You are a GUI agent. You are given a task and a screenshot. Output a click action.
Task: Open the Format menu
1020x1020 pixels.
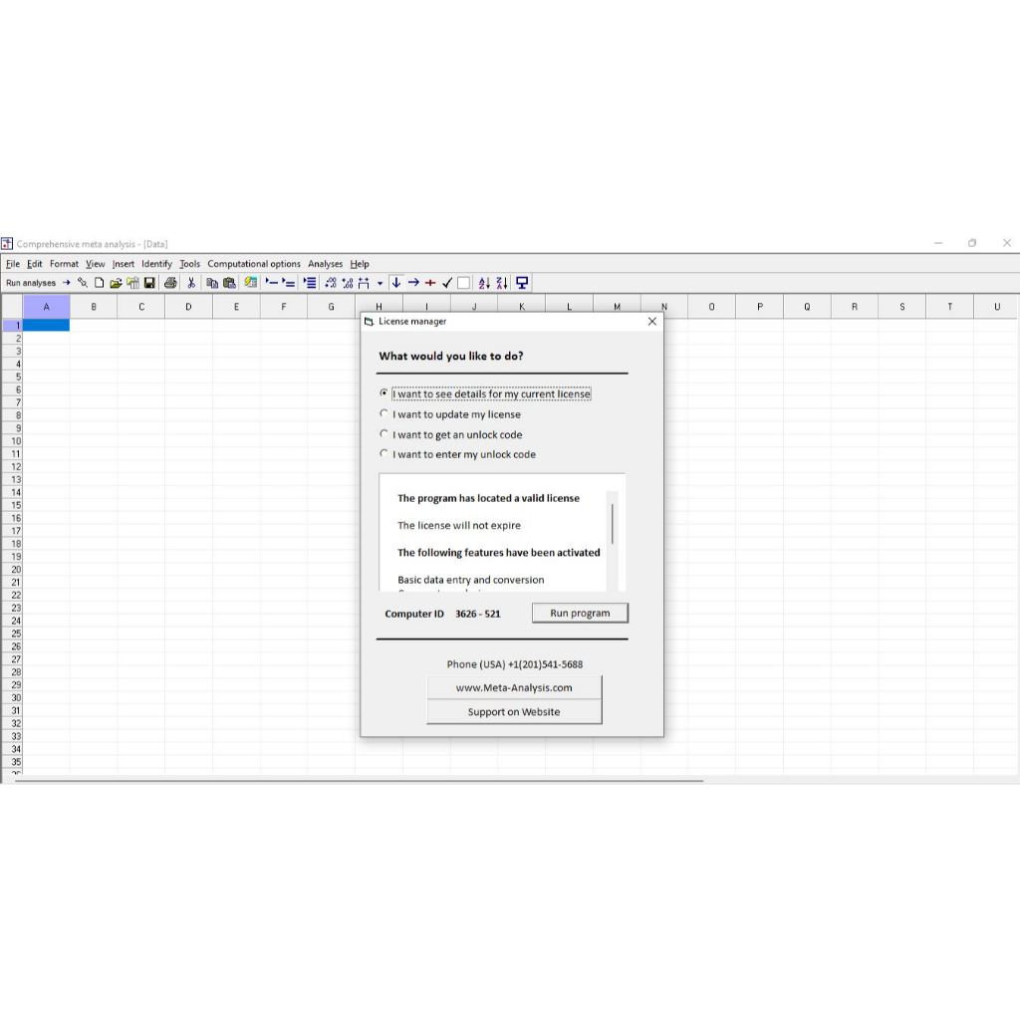[x=64, y=264]
